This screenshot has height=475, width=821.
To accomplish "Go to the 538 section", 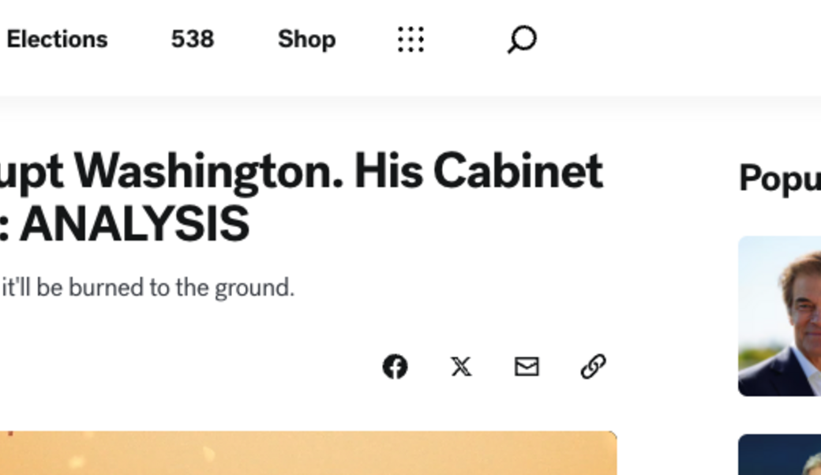I will (191, 39).
